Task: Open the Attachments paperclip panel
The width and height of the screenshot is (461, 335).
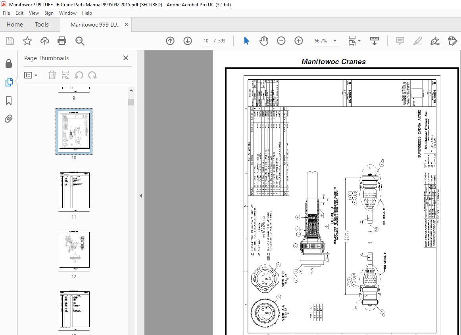Action: pyautogui.click(x=9, y=119)
